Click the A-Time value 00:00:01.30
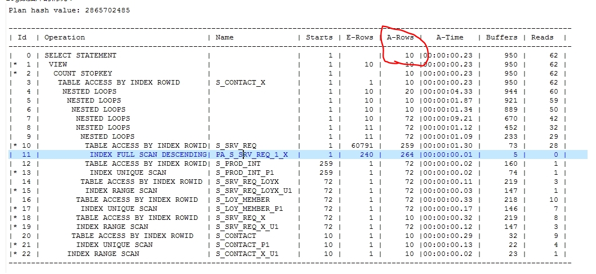 448,146
